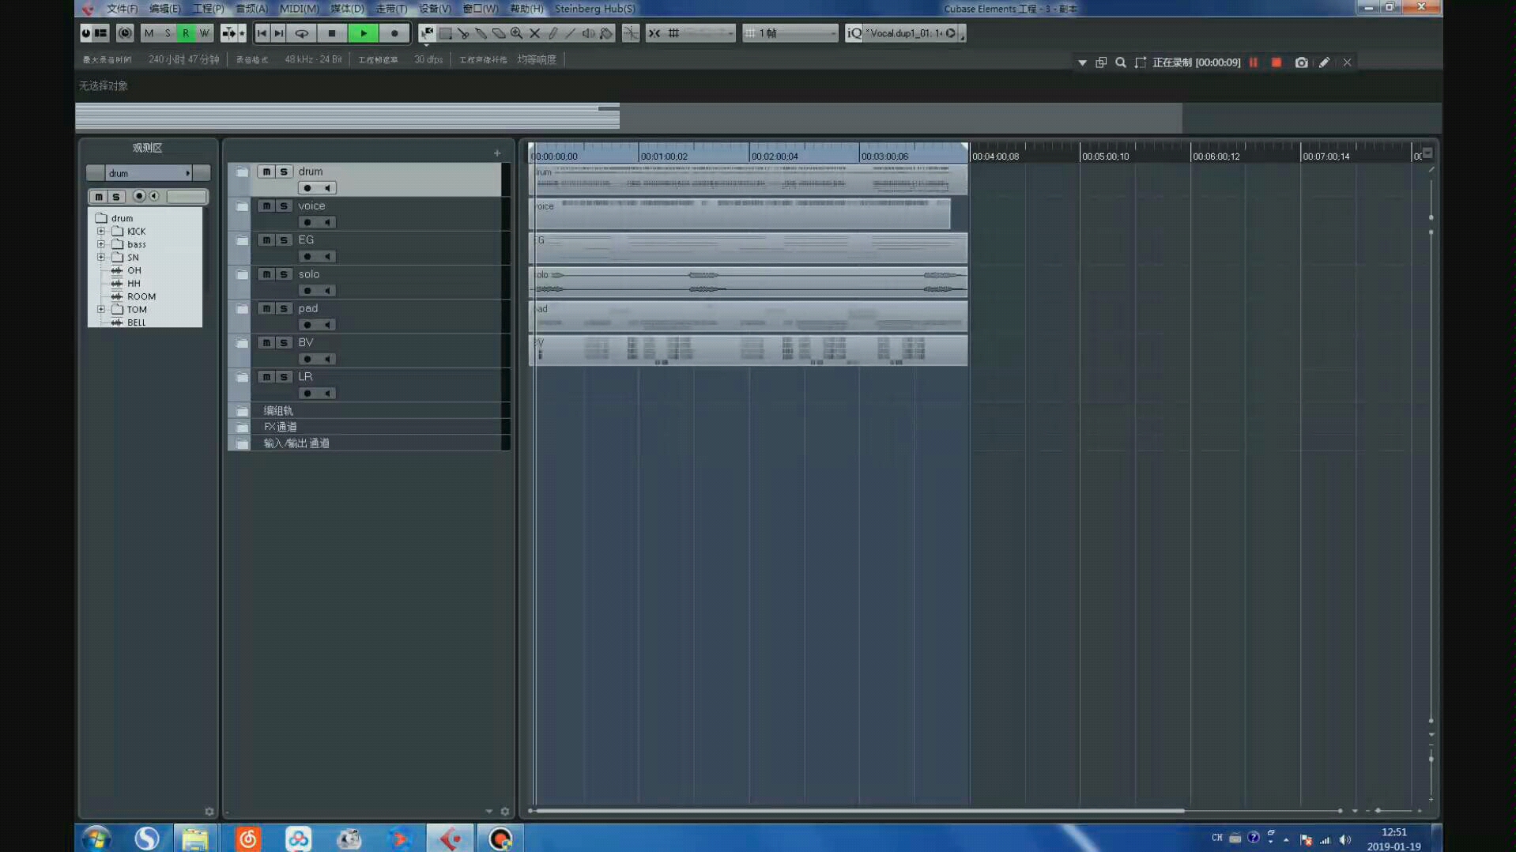Select the Range Selection tool
Image resolution: width=1516 pixels, height=852 pixels.
[x=446, y=33]
